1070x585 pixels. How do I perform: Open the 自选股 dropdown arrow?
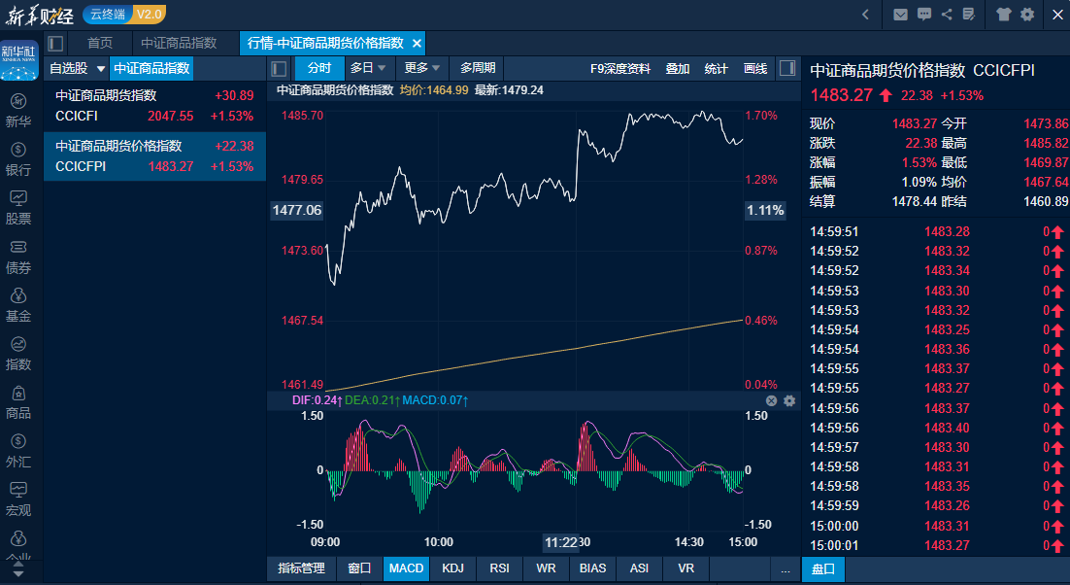point(100,69)
